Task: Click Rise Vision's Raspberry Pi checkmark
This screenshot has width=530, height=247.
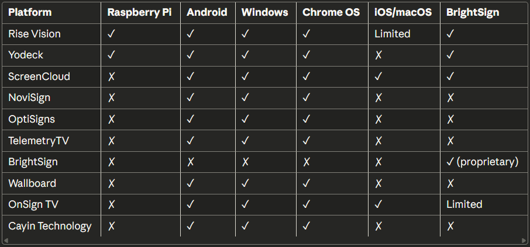Action: pyautogui.click(x=111, y=34)
